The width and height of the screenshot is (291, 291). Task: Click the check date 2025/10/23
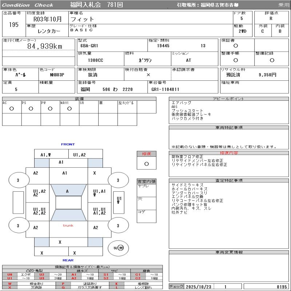click(199, 287)
